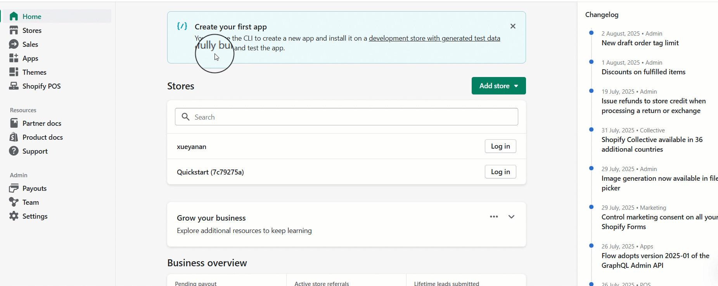Viewport: 718px width, 286px height.
Task: Open Apps using the grid icon
Action: (x=14, y=58)
